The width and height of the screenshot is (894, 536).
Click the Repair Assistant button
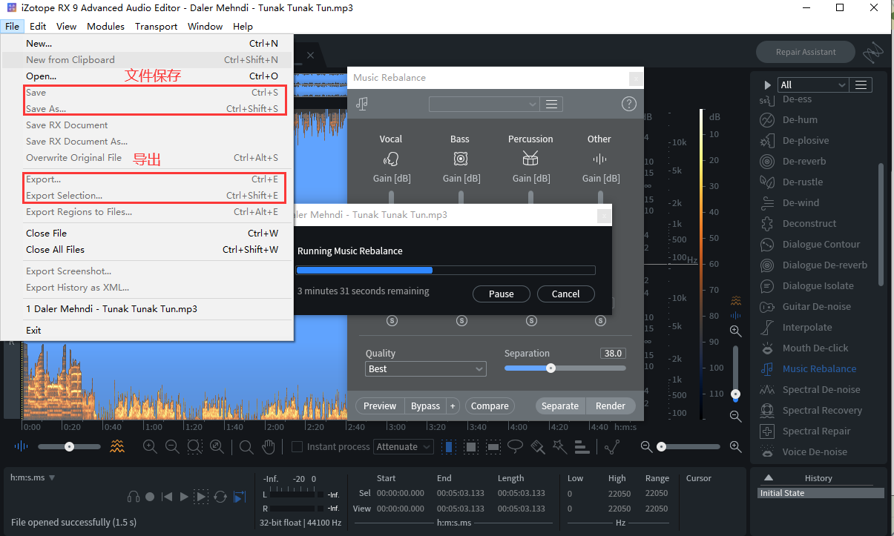tap(806, 52)
